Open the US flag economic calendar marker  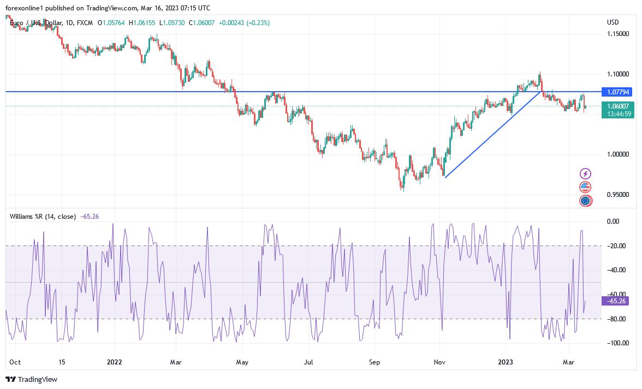[585, 187]
